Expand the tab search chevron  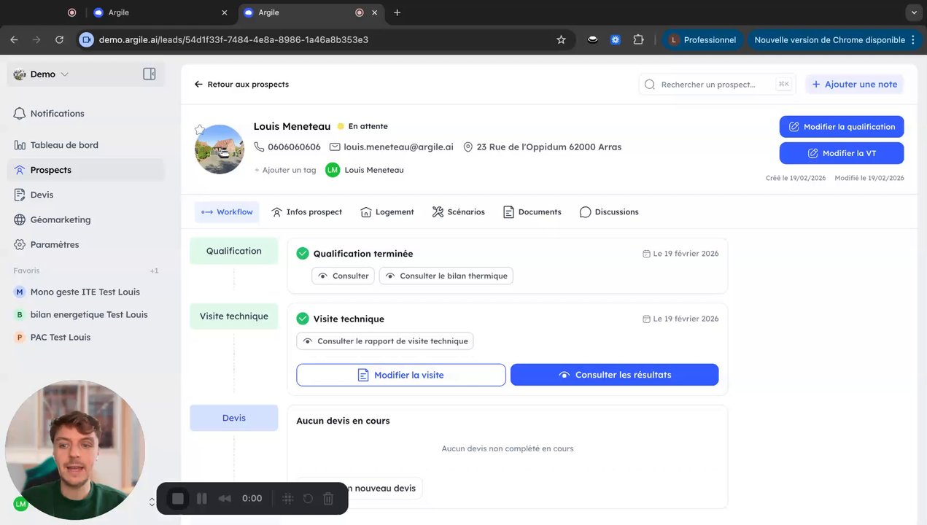pos(914,12)
